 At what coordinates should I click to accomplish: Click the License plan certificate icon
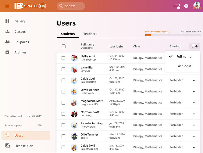(x=8, y=146)
